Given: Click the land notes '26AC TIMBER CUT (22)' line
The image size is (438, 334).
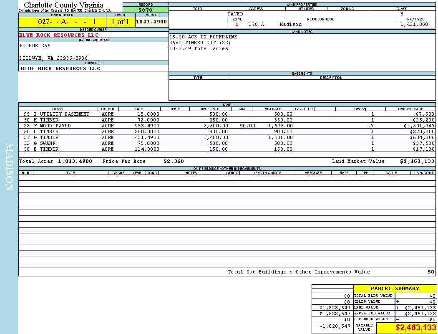Looking at the screenshot, I should [200, 43].
